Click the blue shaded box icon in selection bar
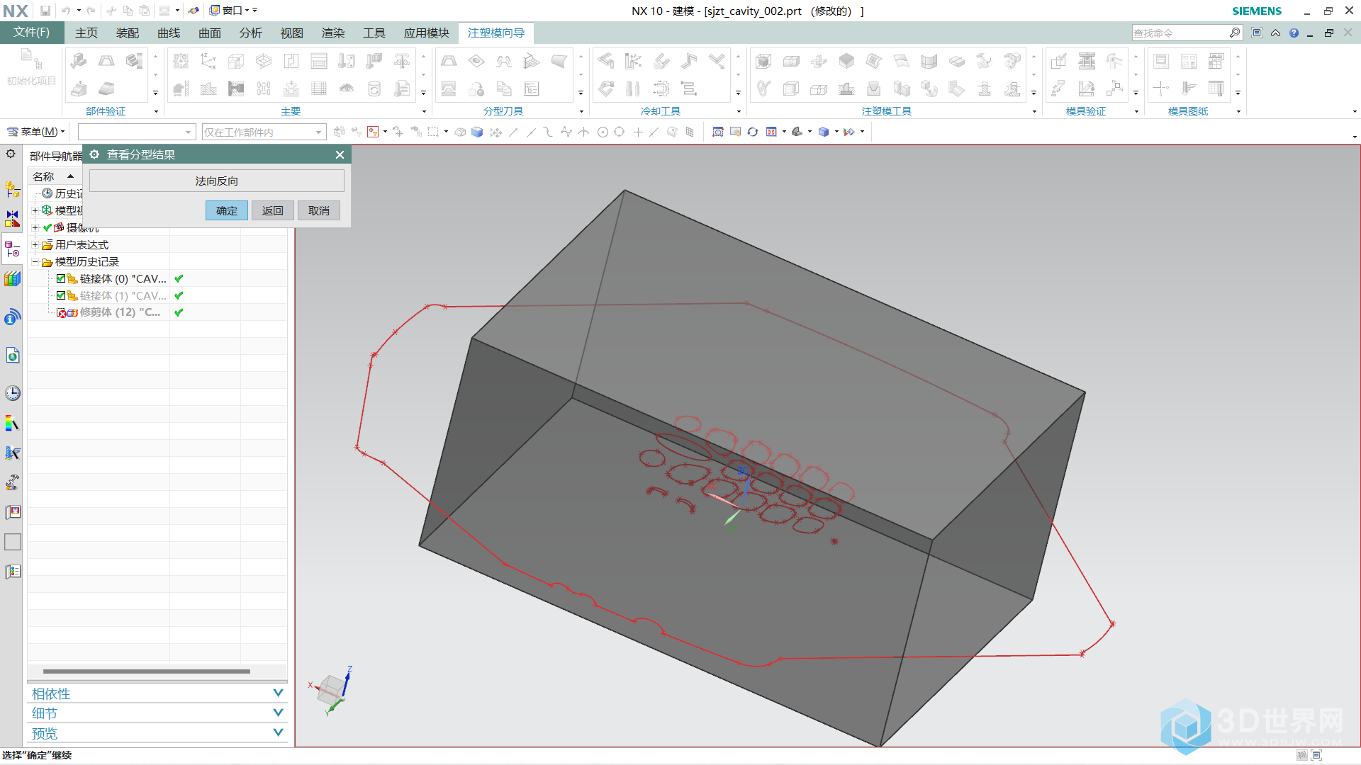 477,132
